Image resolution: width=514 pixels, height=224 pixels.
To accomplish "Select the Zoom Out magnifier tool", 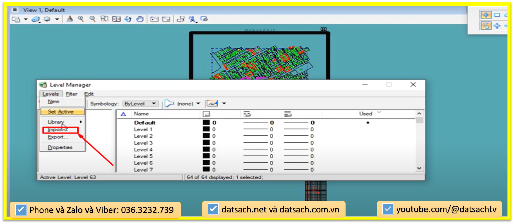I will (92, 19).
